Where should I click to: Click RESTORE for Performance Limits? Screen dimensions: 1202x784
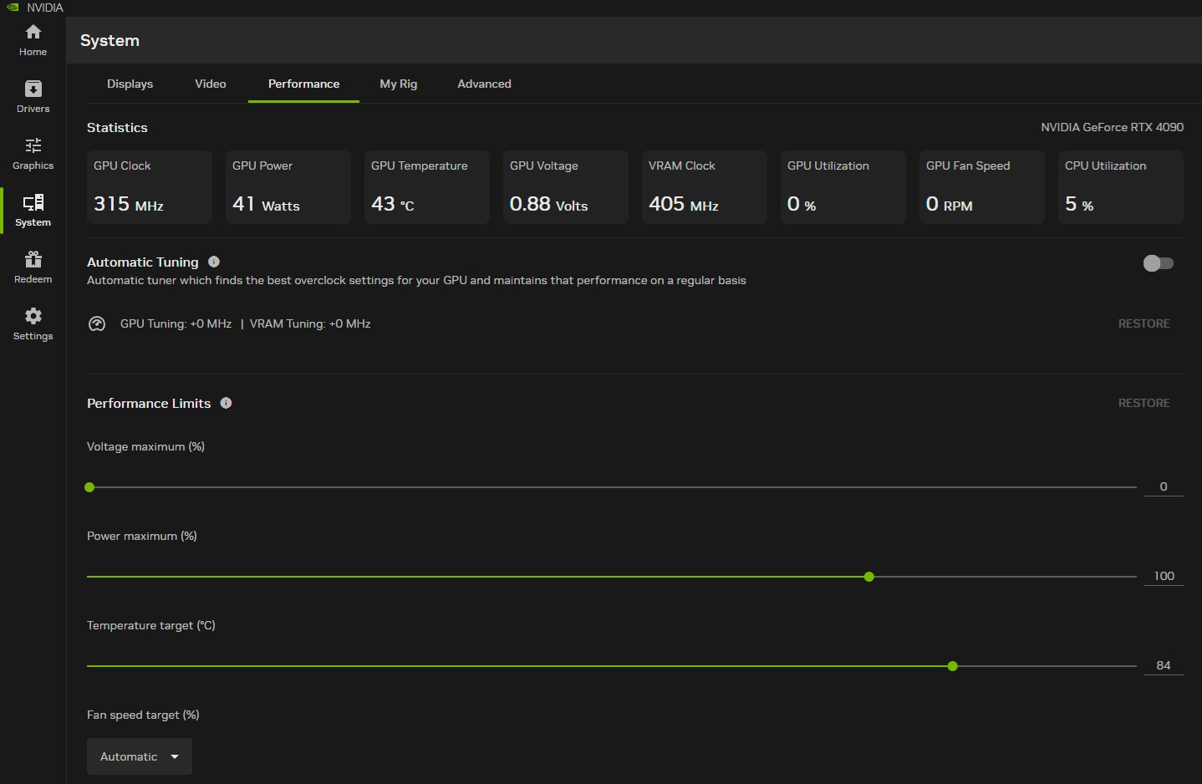[1144, 403]
